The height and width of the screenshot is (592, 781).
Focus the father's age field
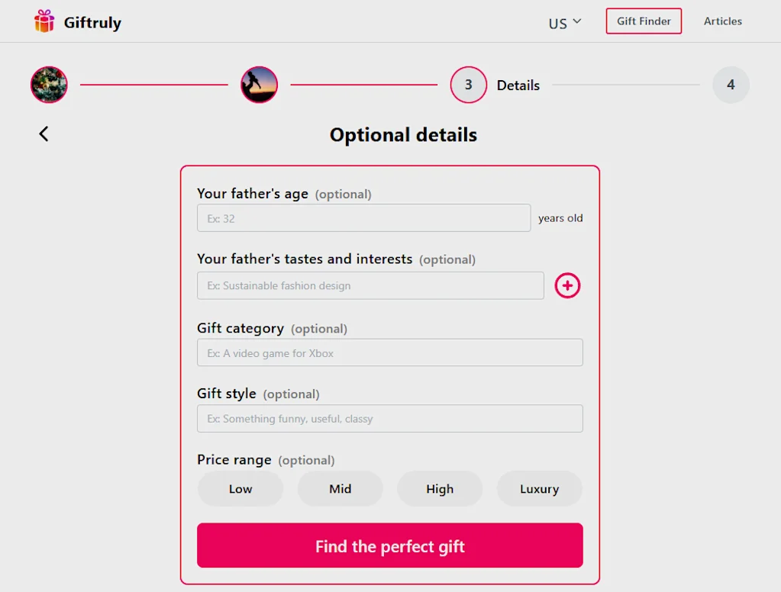(363, 218)
